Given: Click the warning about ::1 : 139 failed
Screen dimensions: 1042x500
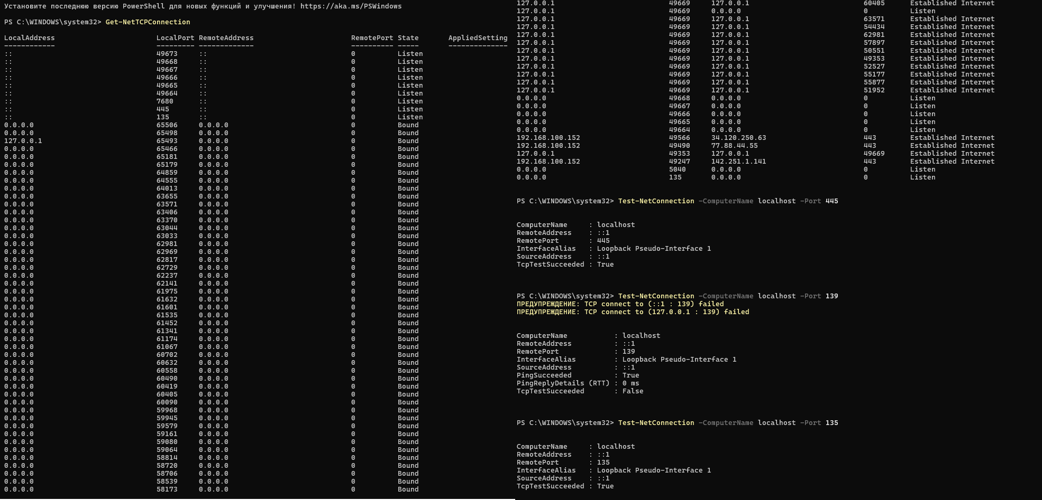Looking at the screenshot, I should pyautogui.click(x=620, y=304).
